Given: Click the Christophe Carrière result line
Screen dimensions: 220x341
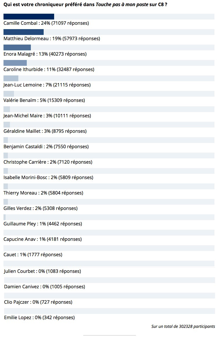Looking at the screenshot, I should pyautogui.click(x=48, y=162).
